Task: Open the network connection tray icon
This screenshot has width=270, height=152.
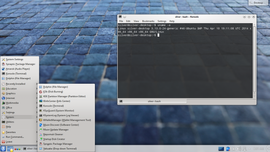Action: (x=244, y=149)
